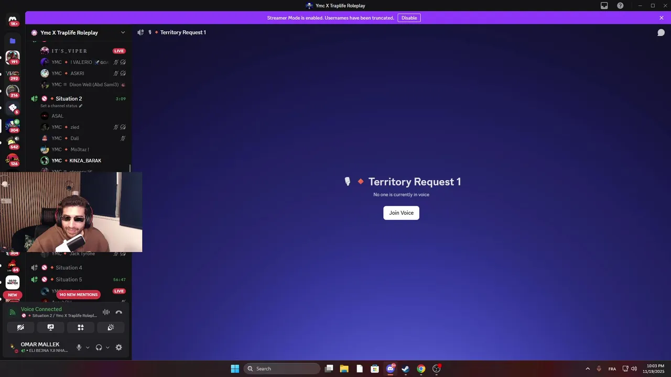Screen dimensions: 671x377
Task: Open Discord from Windows taskbar
Action: click(390, 369)
